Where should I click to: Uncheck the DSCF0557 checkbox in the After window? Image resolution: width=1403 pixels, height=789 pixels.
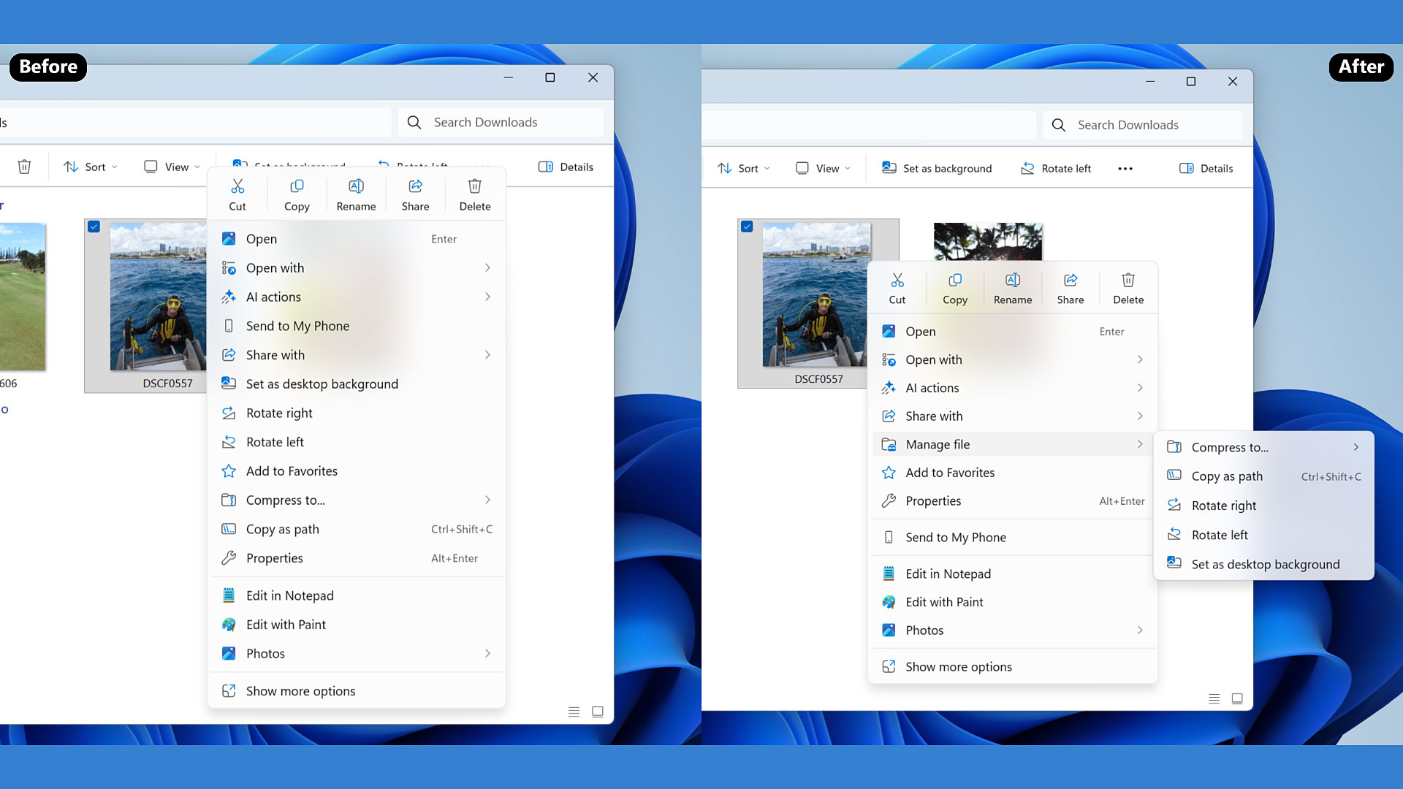[x=747, y=226]
